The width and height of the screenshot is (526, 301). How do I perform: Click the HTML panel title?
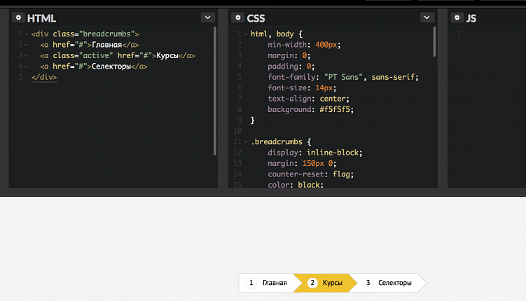point(41,18)
